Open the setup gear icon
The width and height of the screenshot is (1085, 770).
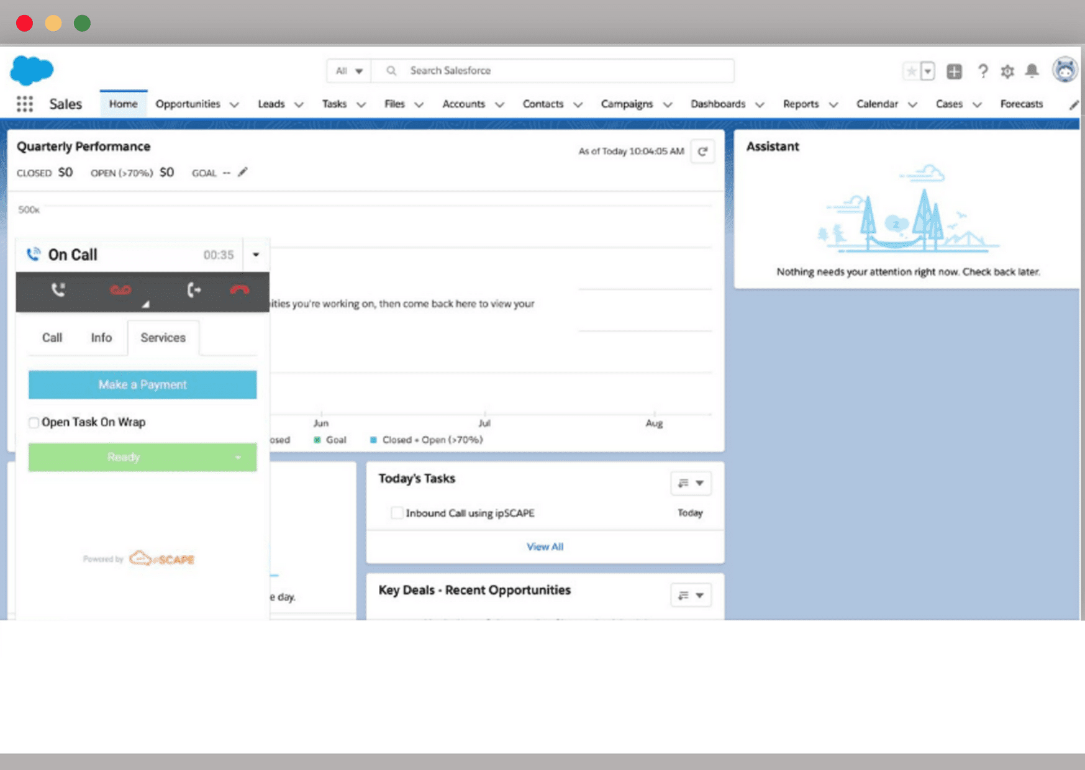click(x=1007, y=71)
